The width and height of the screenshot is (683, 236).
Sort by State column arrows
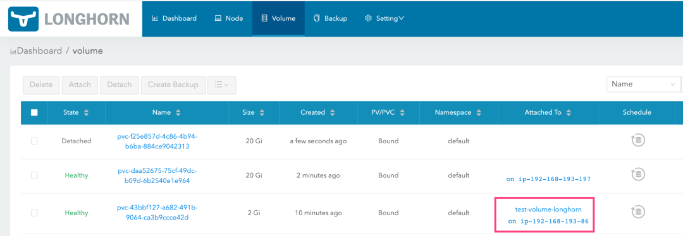pos(86,112)
